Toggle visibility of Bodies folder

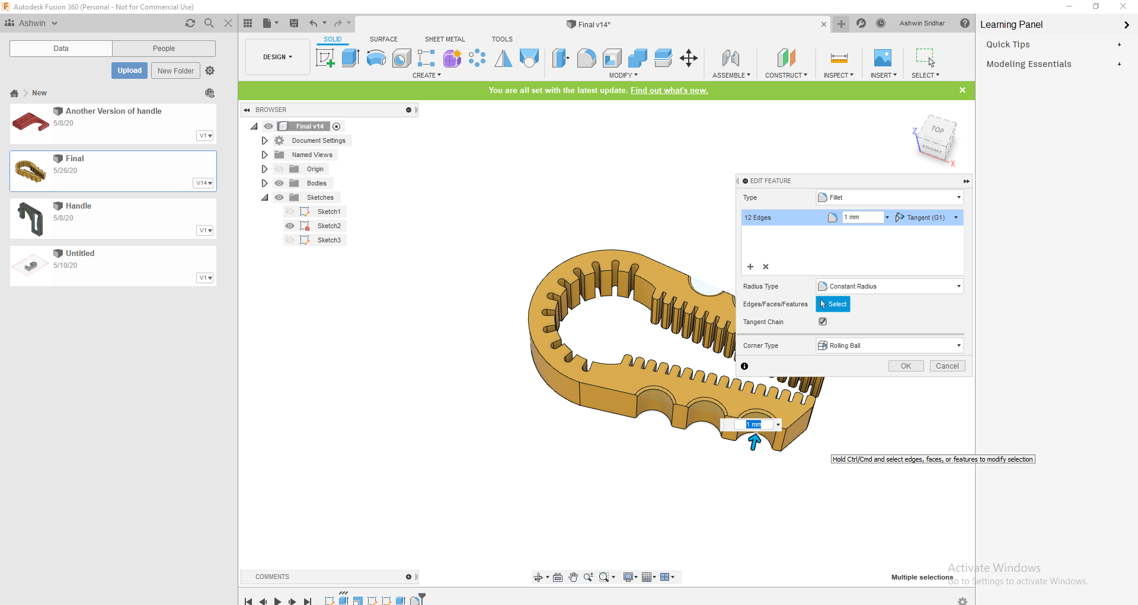279,183
